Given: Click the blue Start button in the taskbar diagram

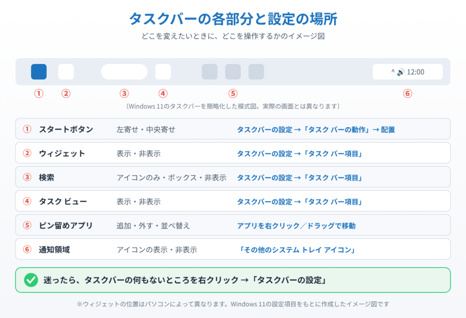Looking at the screenshot, I should click(39, 72).
